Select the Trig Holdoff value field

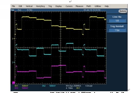pyautogui.click(x=117, y=30)
